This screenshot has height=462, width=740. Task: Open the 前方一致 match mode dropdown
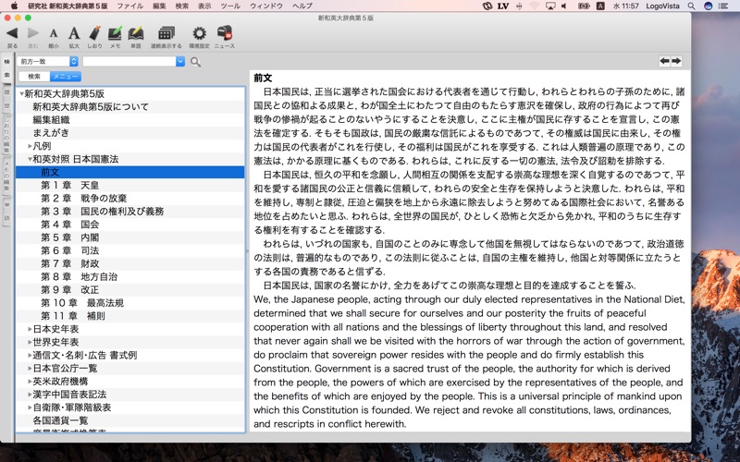(x=48, y=61)
